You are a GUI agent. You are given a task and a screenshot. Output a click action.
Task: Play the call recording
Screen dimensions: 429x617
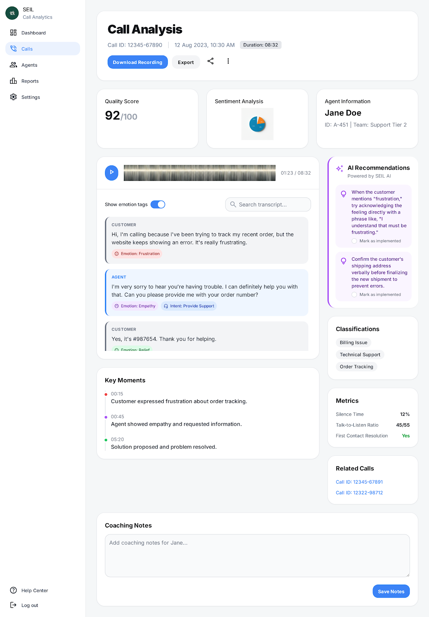pyautogui.click(x=111, y=172)
